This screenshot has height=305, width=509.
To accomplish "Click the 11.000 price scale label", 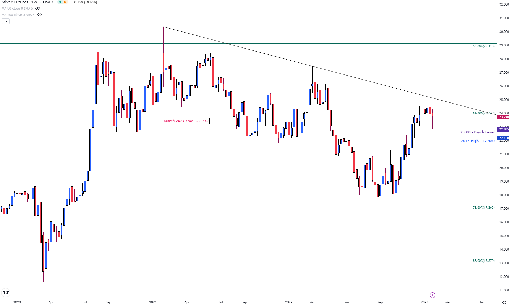I will click(x=504, y=290).
